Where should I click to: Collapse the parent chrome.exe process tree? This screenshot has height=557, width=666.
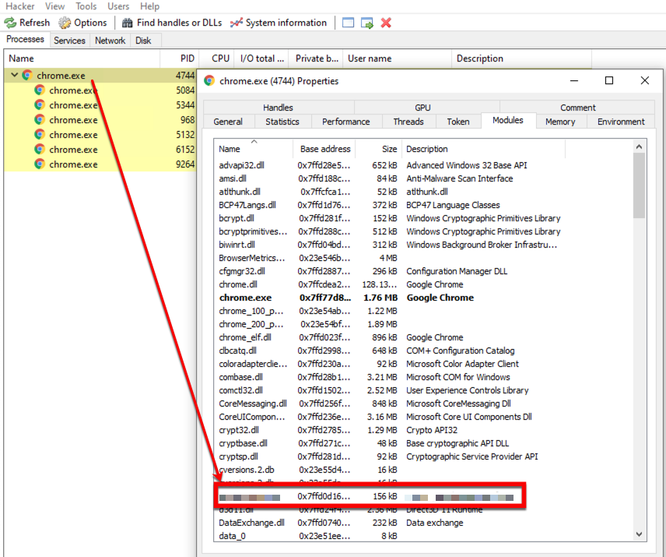(14, 76)
